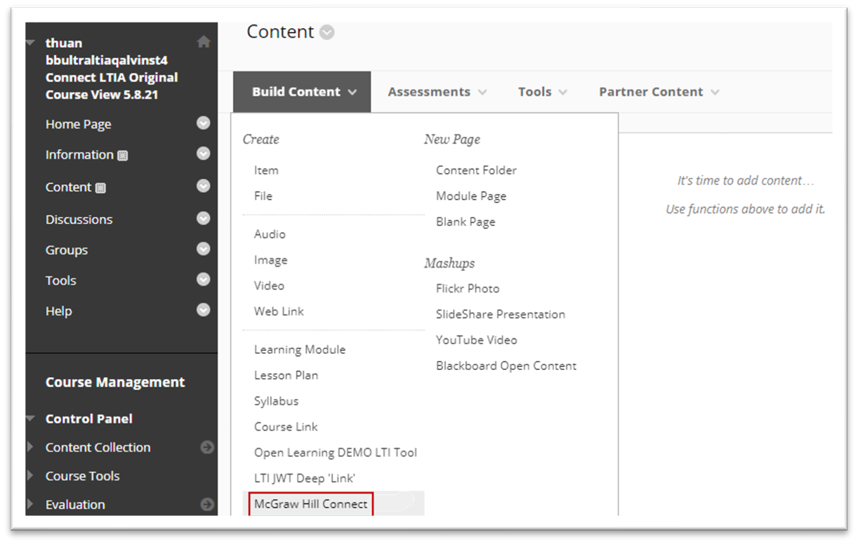This screenshot has height=544, width=858.
Task: Click the Content Collection arrow icon
Action: coord(207,447)
